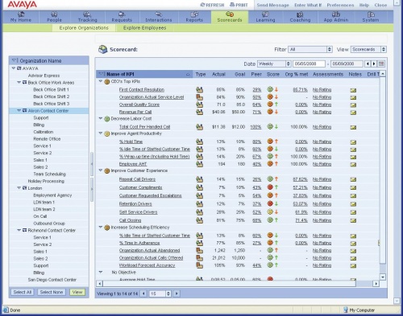Open Repeat Call Drivers KPI link

click(x=137, y=179)
